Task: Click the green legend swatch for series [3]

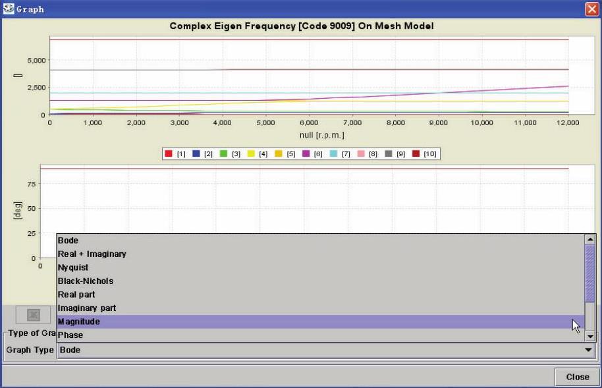Action: point(224,154)
